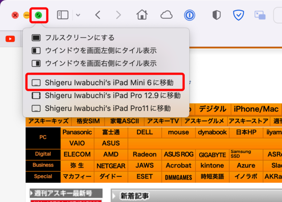
Task: Select ウインドウを画面右側にタイル表示
Action: tap(106, 64)
